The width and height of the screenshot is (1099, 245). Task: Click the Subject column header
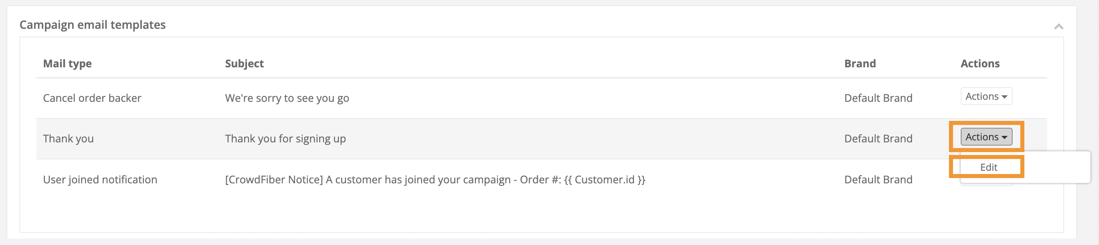[244, 64]
